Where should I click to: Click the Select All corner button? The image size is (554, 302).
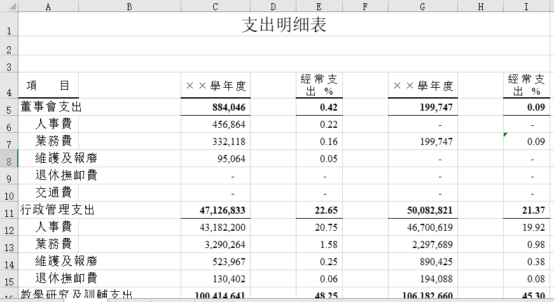coord(9,6)
